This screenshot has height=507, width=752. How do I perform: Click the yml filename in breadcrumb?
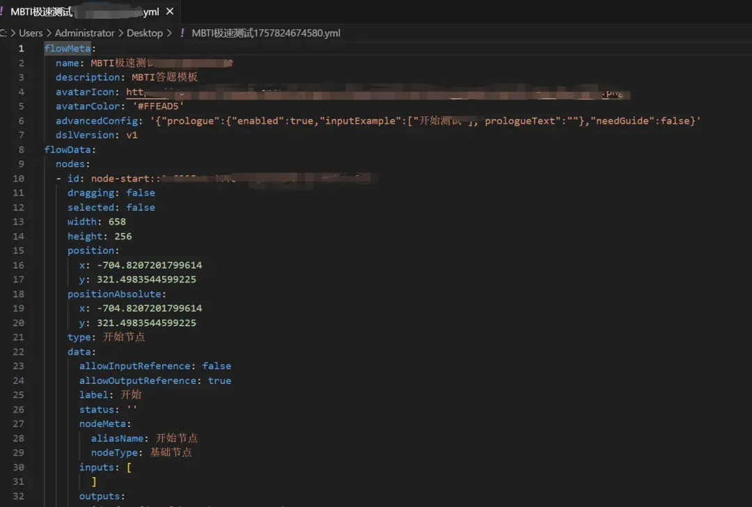coord(266,33)
